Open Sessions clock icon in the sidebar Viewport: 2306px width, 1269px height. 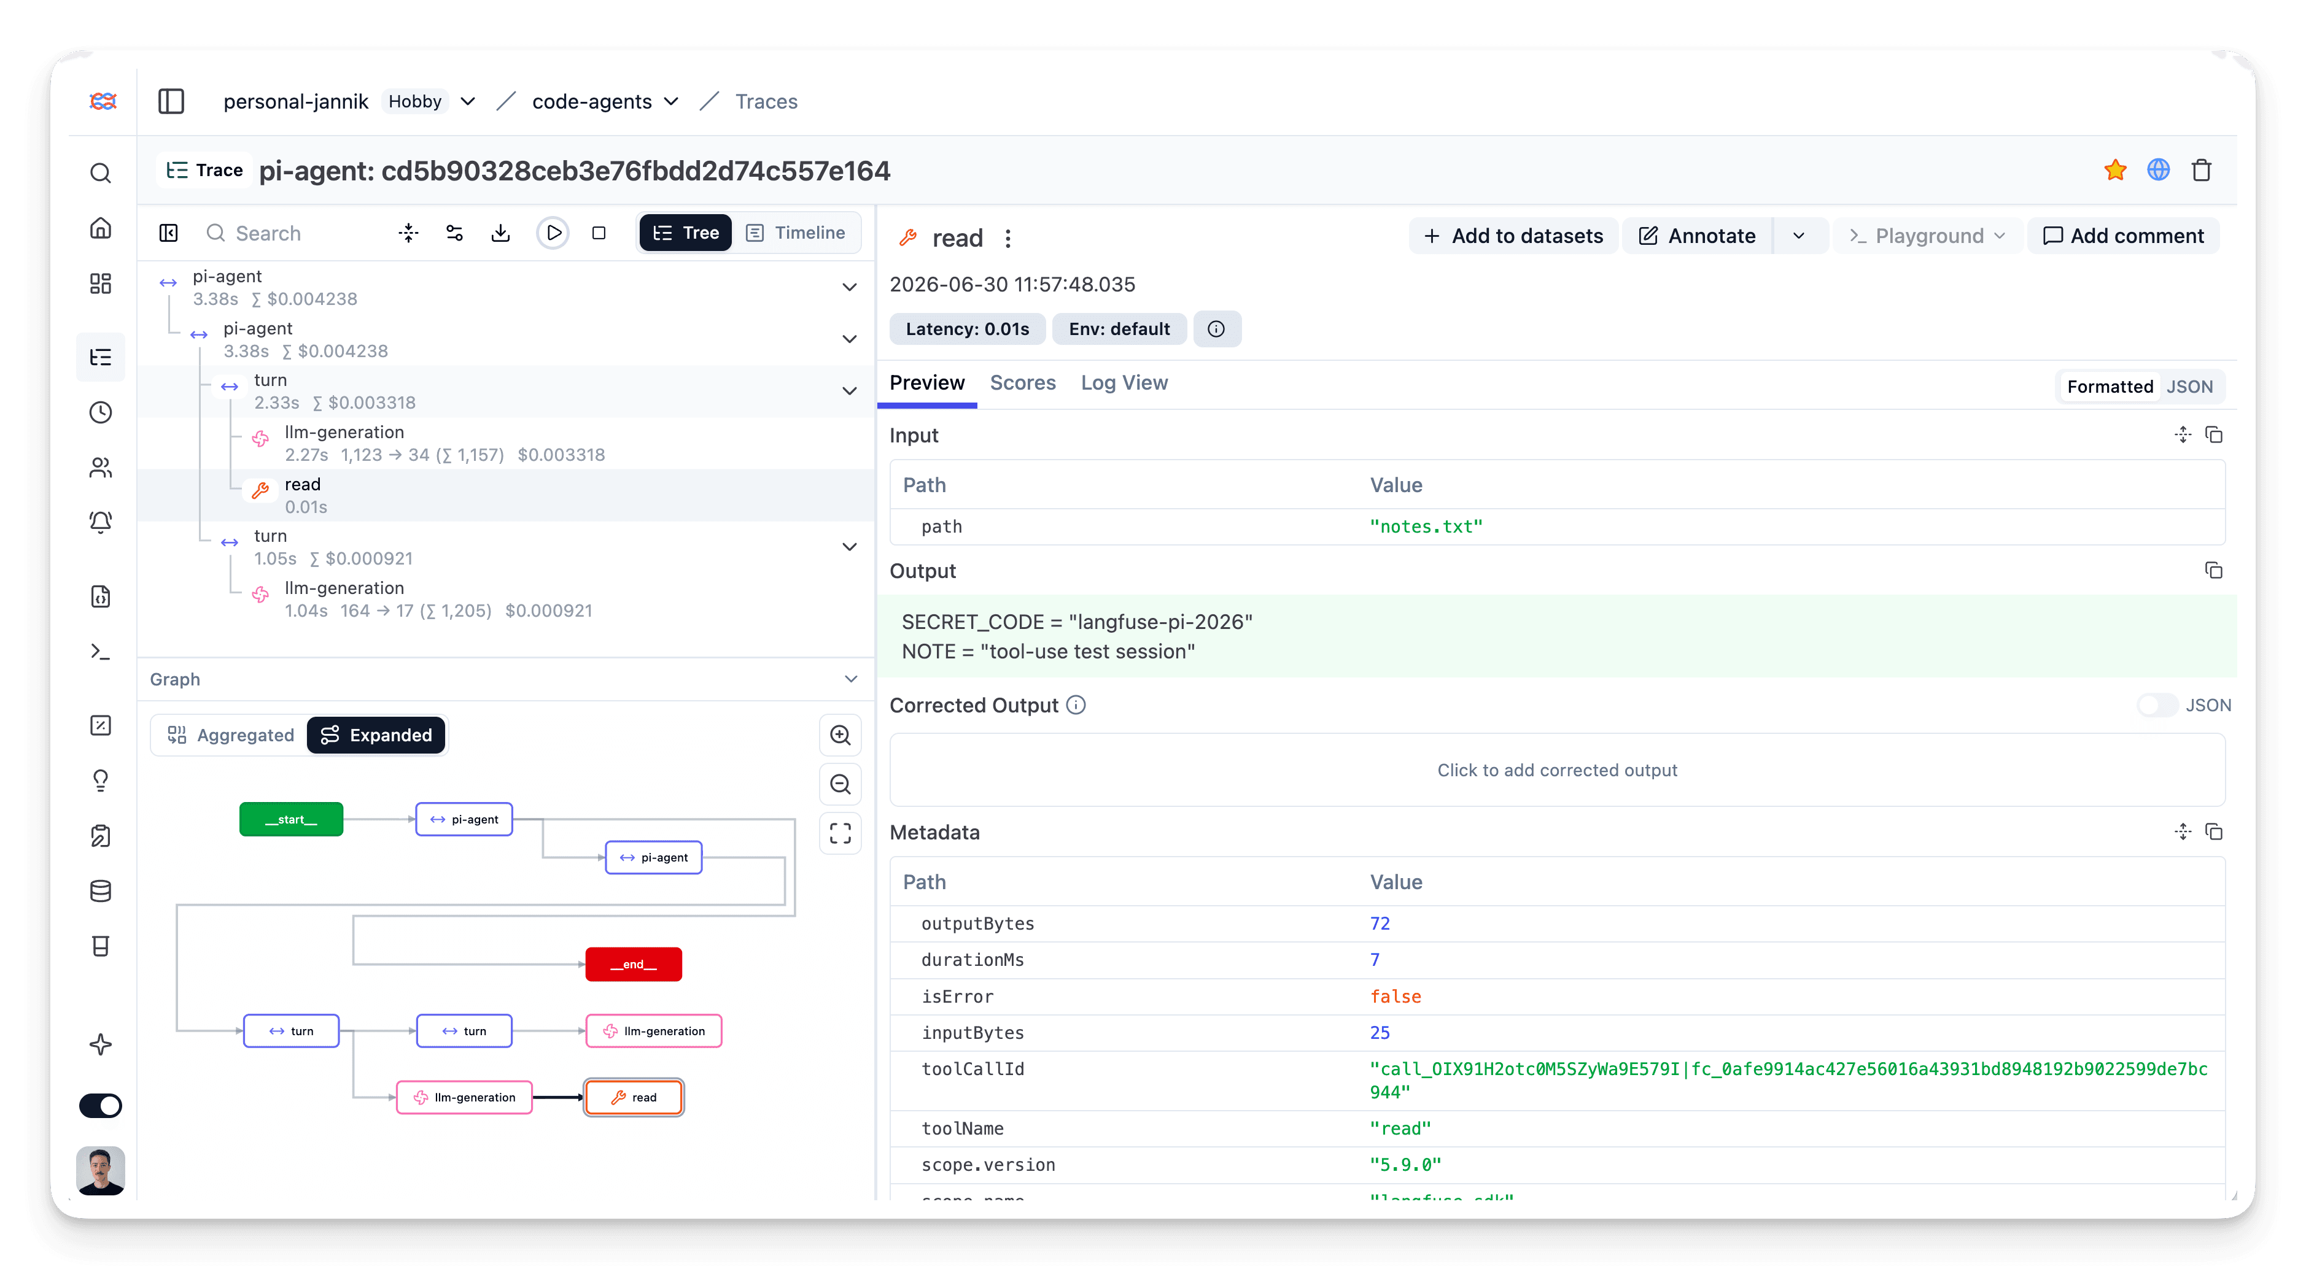coord(101,412)
